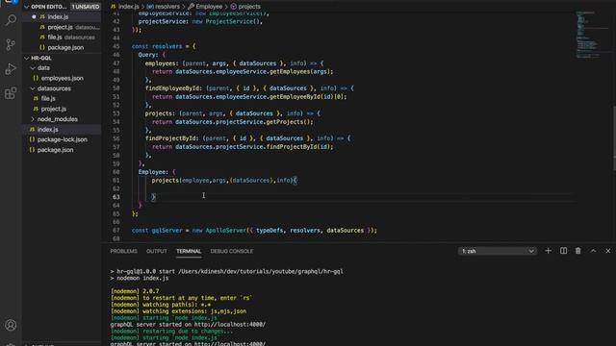Screen dimensions: 616x346
Task: Open the Accounts menu icon
Action: click(x=11, y=325)
